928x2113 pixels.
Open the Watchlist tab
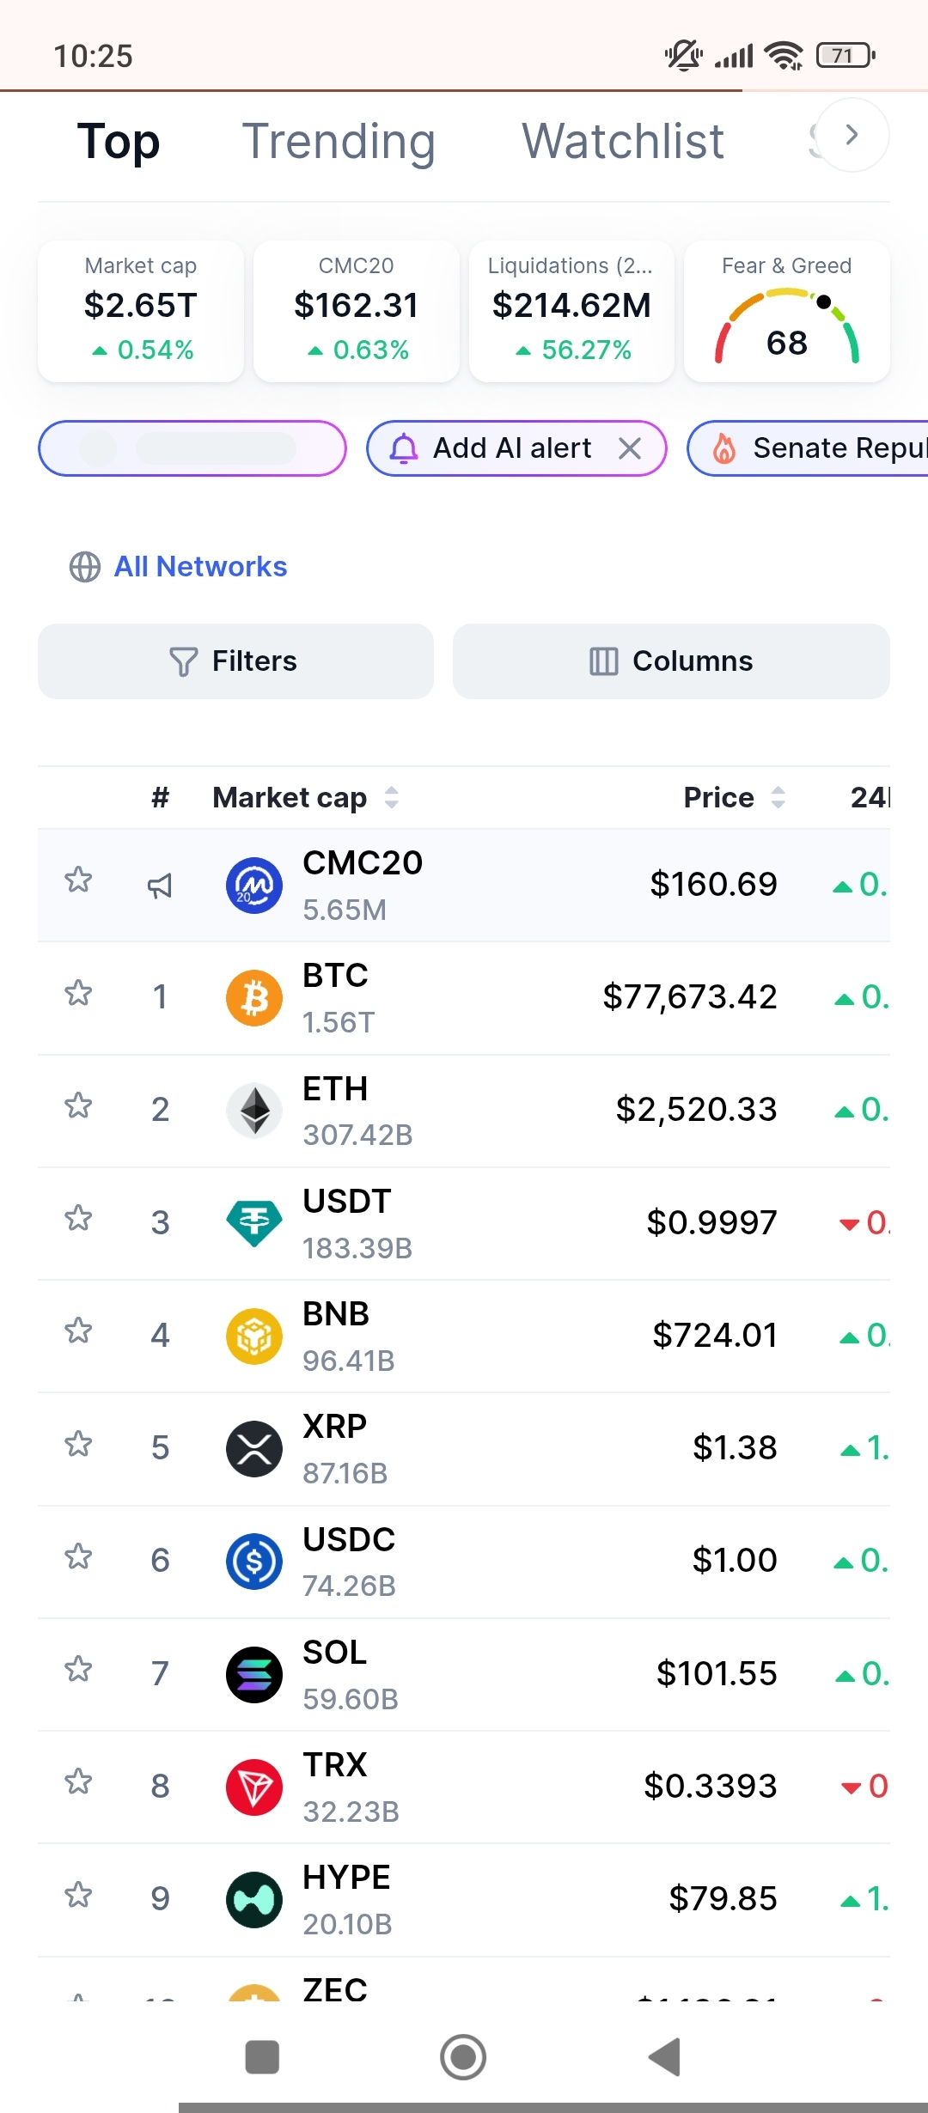623,142
